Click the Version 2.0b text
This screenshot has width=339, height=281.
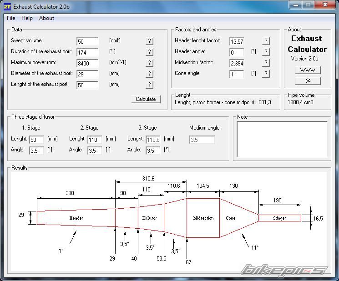304,59
